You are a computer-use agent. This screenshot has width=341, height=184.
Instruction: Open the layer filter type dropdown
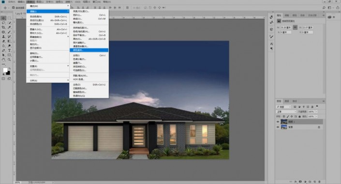[283, 107]
